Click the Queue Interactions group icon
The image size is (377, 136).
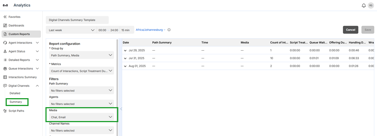(x=5, y=69)
